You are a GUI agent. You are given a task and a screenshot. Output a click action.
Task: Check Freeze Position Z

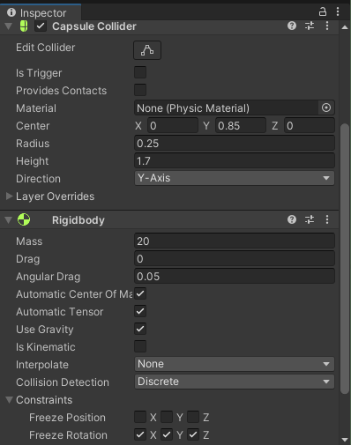coord(193,417)
